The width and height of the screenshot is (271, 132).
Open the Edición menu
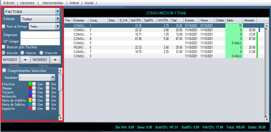9,3
